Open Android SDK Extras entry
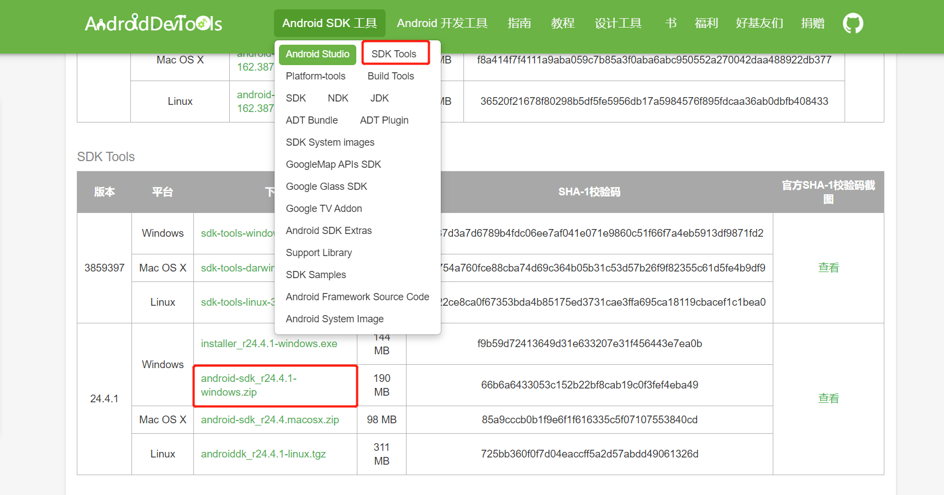This screenshot has width=944, height=495. click(329, 231)
